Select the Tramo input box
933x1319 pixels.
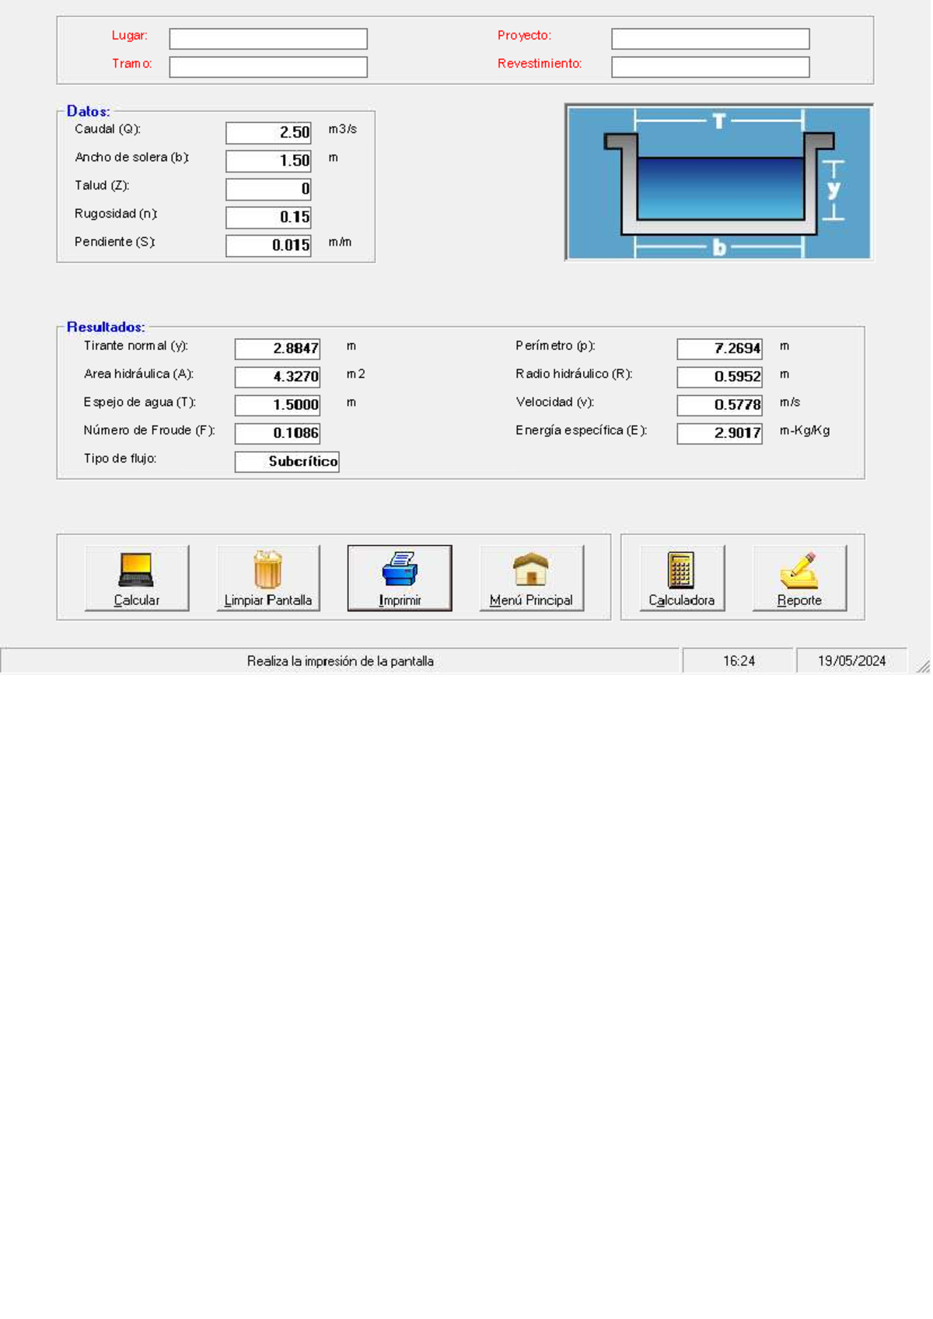268,68
